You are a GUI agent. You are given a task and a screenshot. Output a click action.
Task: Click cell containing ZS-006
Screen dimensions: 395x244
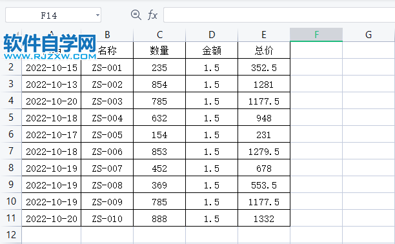[107, 151]
